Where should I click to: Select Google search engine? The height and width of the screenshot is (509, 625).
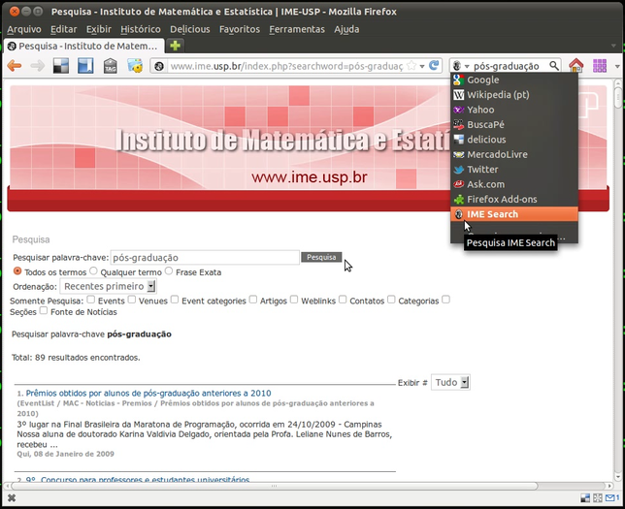point(514,80)
